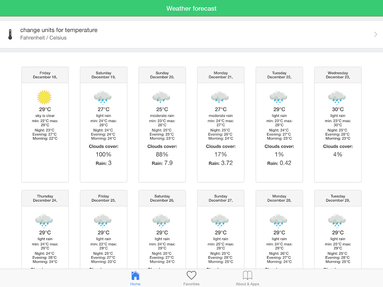Select Wednesday December 23 card header

[x=338, y=75]
